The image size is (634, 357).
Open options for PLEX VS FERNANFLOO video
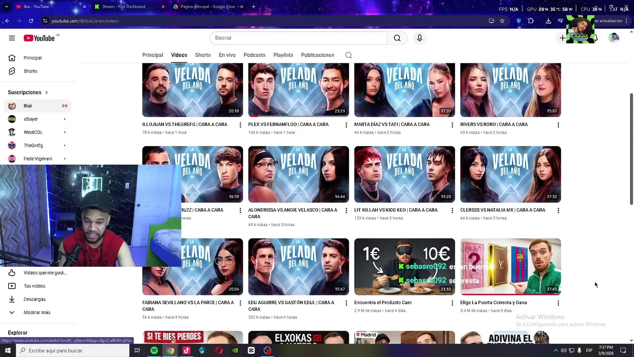(346, 125)
